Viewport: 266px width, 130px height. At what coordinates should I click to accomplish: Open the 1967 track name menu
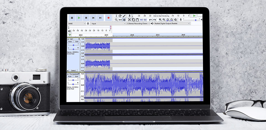(75, 39)
